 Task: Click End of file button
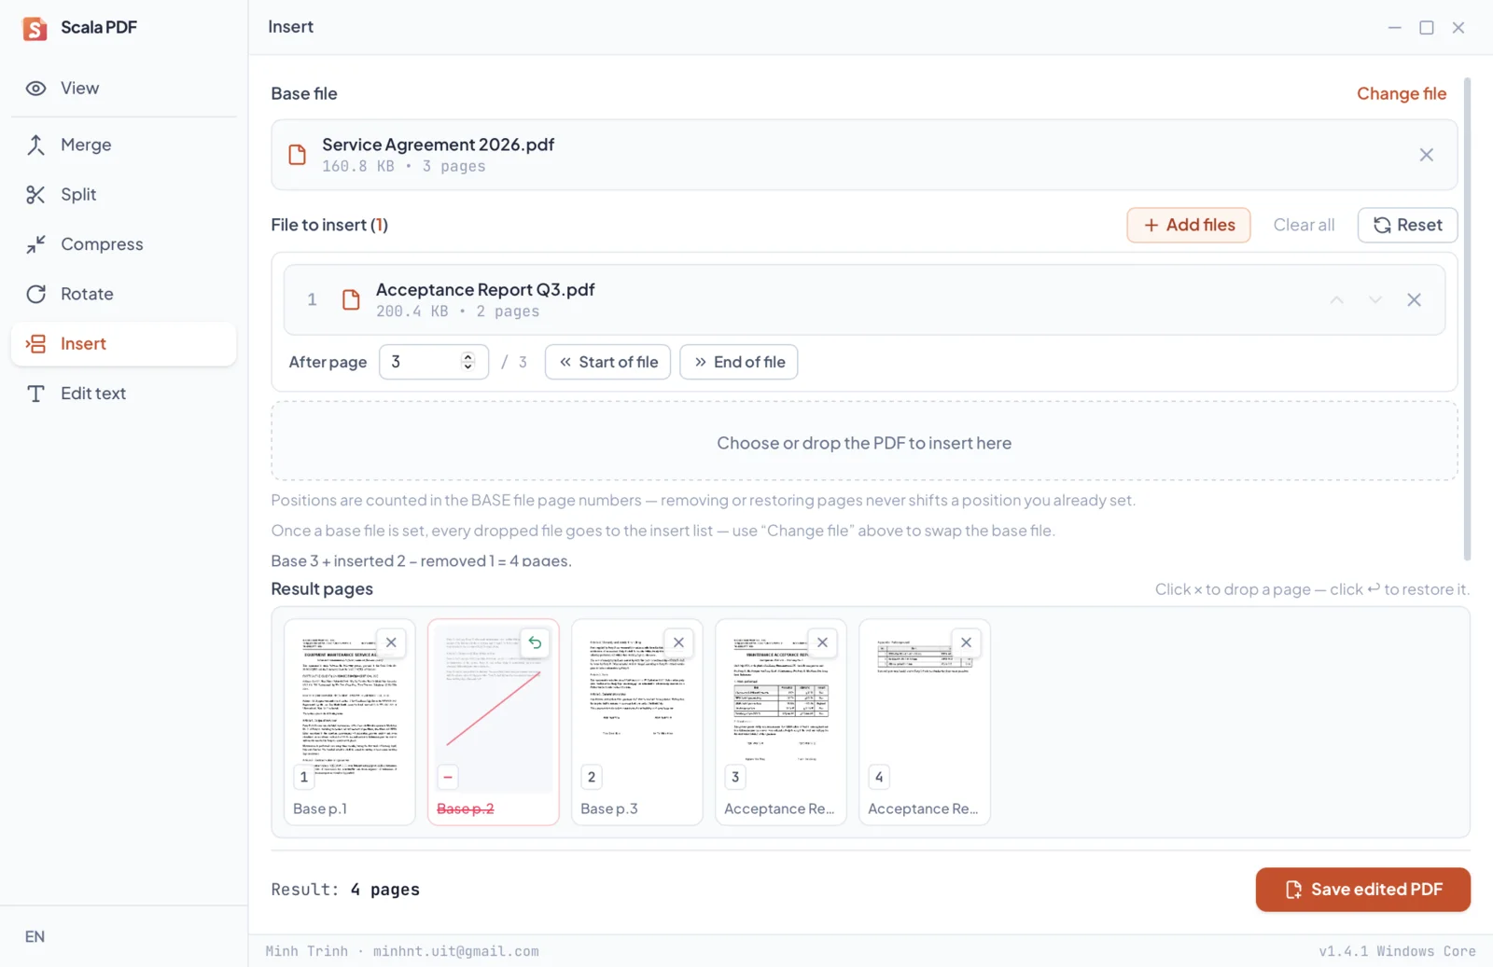(x=738, y=362)
